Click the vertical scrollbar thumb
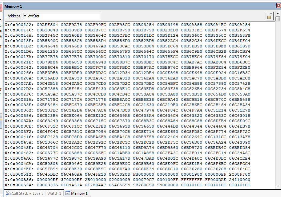Image resolution: width=281 pixels, height=197 pixels. point(278,19)
